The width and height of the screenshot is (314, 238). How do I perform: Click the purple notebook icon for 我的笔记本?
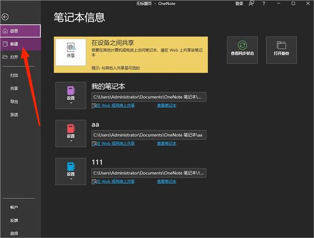(x=71, y=91)
